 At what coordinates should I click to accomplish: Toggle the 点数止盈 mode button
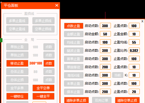pos(74,26)
